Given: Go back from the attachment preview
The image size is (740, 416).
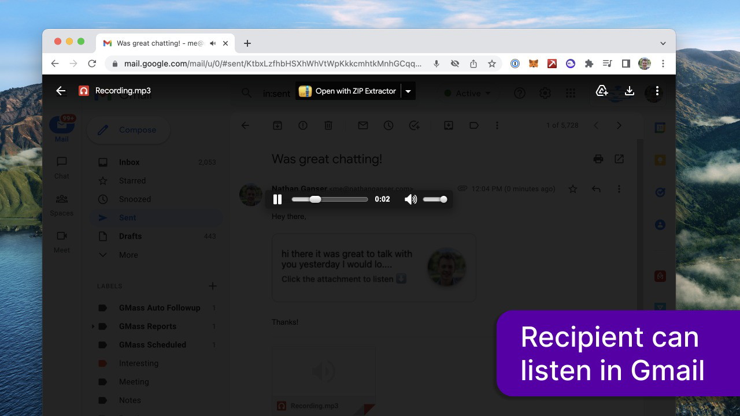Looking at the screenshot, I should tap(61, 91).
